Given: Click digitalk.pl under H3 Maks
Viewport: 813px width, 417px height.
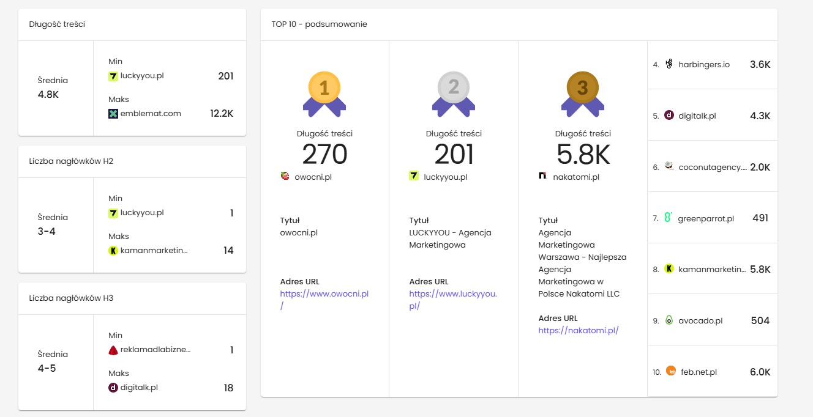Looking at the screenshot, I should [139, 388].
